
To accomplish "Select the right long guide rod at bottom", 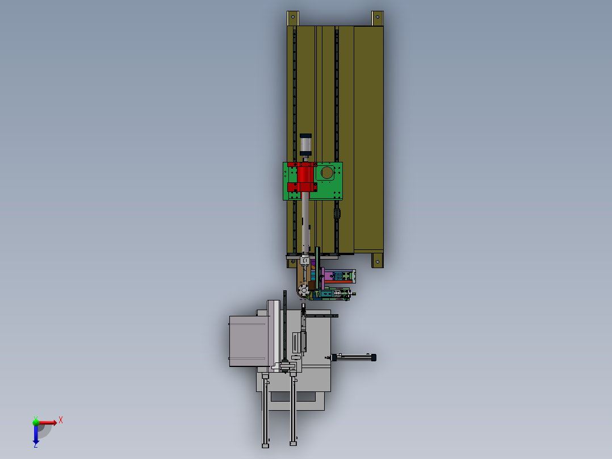I will tap(293, 408).
